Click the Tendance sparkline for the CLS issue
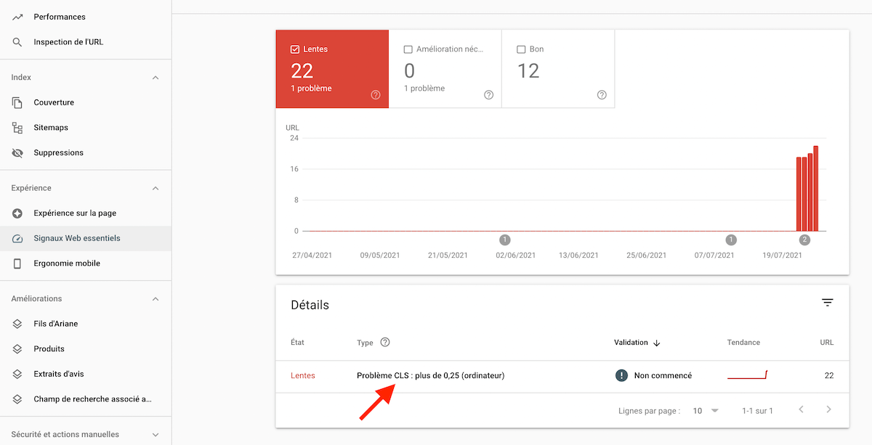This screenshot has height=445, width=872. tap(747, 375)
